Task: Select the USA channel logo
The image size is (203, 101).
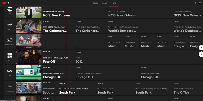Action: [x=10, y=71]
